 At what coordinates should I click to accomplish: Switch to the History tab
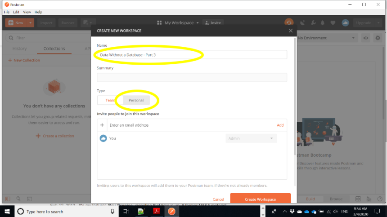[x=19, y=49]
